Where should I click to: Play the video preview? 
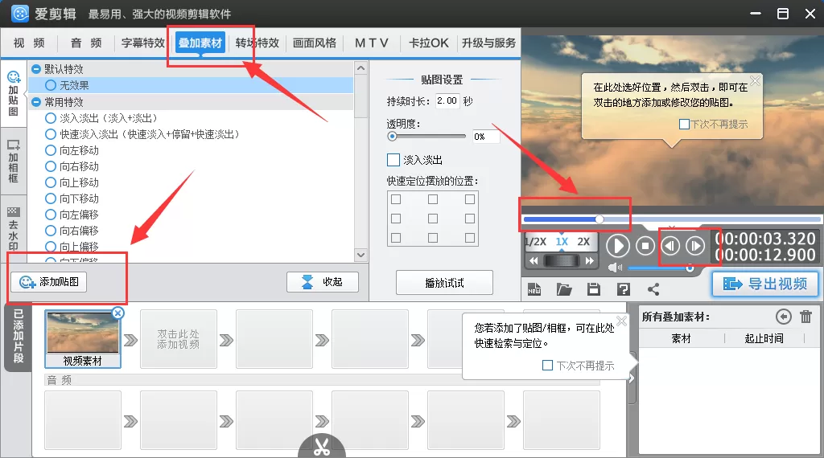618,246
